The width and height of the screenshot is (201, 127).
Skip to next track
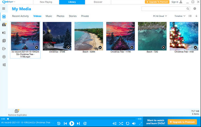click(78, 123)
